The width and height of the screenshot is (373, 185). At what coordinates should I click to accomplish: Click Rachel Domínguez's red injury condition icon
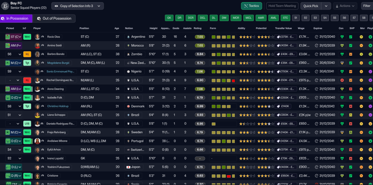pos(342,80)
